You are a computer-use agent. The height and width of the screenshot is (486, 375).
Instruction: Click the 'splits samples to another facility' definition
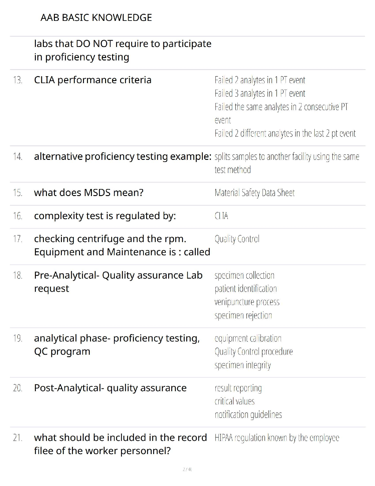point(287,163)
